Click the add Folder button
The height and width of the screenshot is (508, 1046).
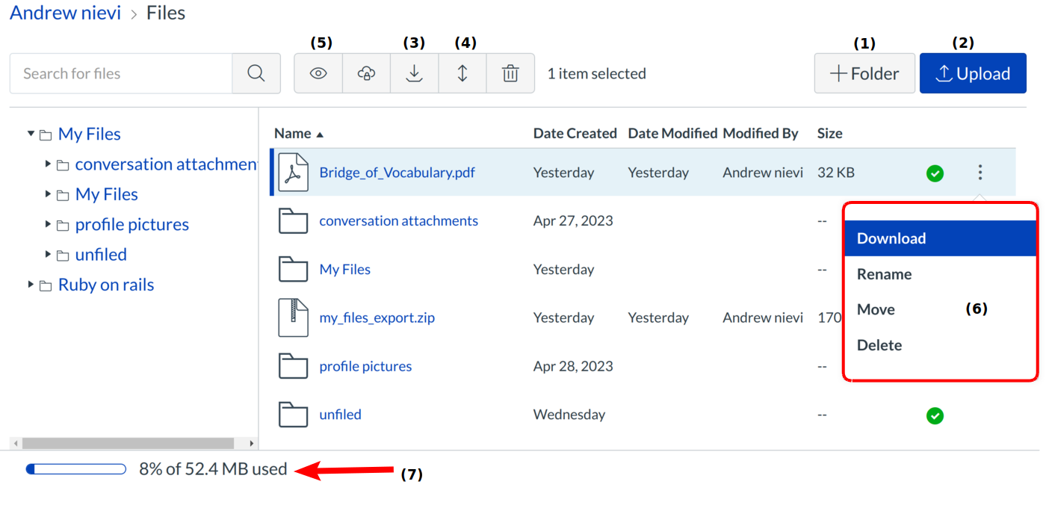(x=864, y=73)
